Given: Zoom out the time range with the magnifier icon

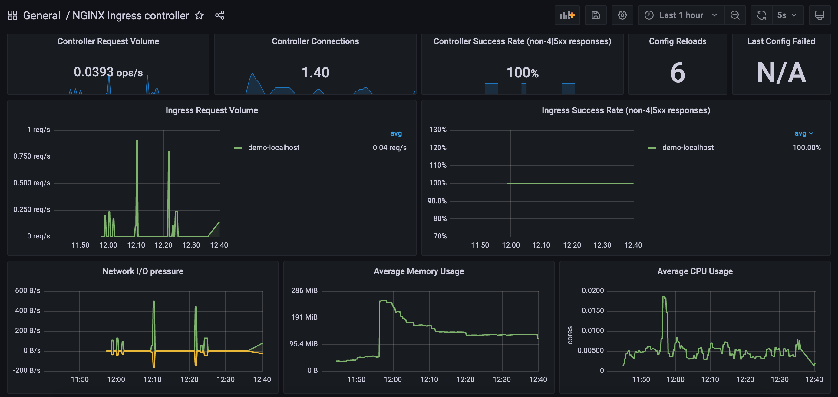Looking at the screenshot, I should pos(735,15).
